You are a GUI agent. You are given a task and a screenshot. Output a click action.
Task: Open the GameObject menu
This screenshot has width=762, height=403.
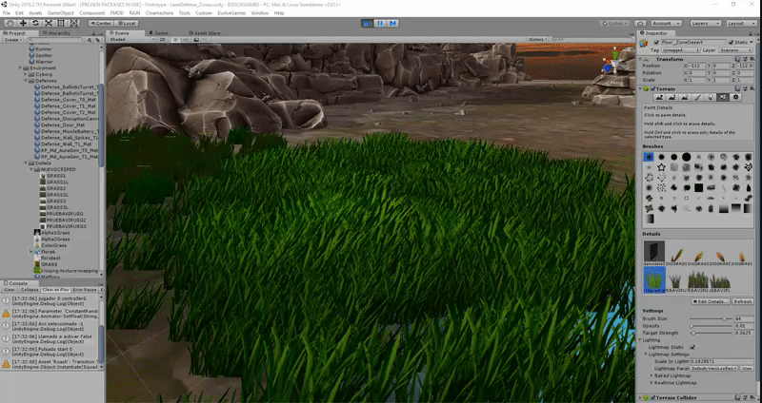[61, 13]
